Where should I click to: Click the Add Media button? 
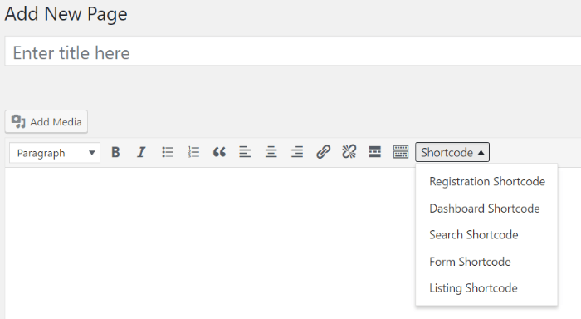tap(46, 121)
